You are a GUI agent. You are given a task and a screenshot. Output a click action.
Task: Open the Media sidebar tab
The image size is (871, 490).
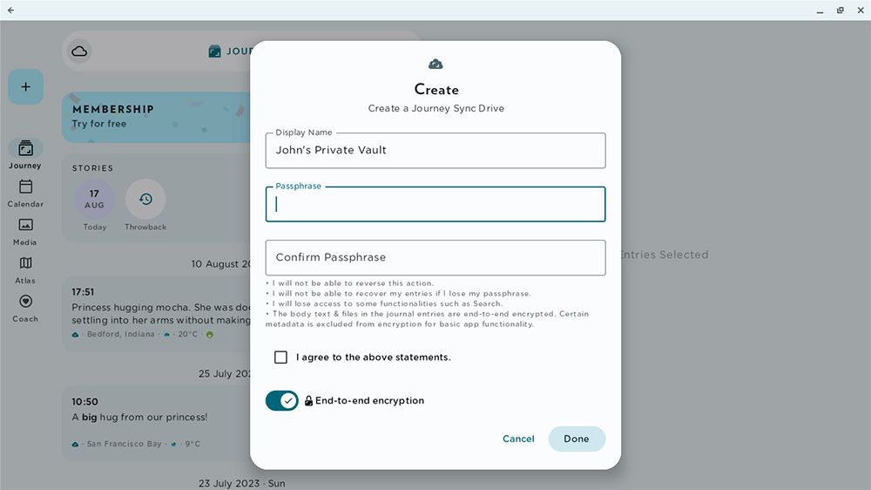(25, 231)
